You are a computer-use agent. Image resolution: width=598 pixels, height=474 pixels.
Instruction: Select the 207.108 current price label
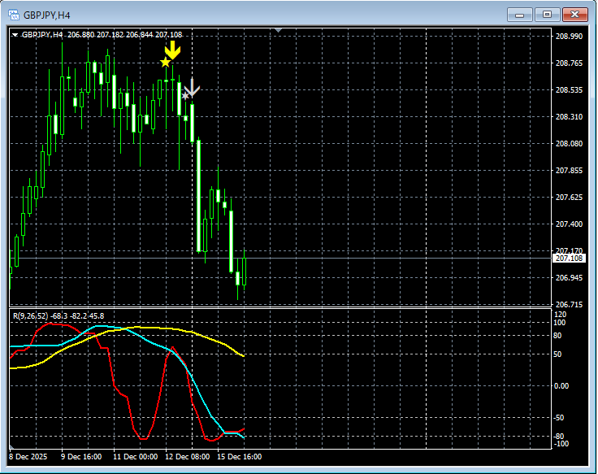coord(569,259)
